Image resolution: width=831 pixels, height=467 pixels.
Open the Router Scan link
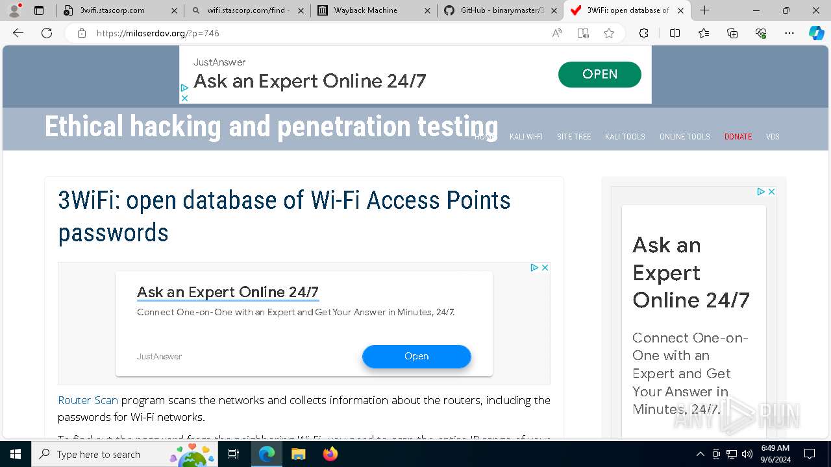88,400
